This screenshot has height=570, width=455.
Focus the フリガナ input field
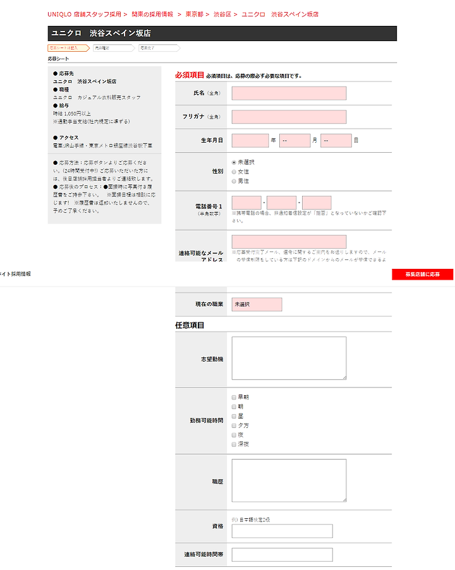[x=289, y=117]
